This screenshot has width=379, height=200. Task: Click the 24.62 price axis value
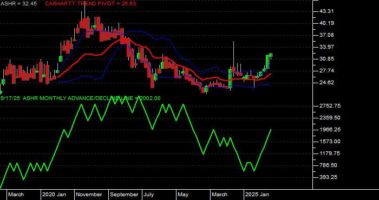[326, 83]
